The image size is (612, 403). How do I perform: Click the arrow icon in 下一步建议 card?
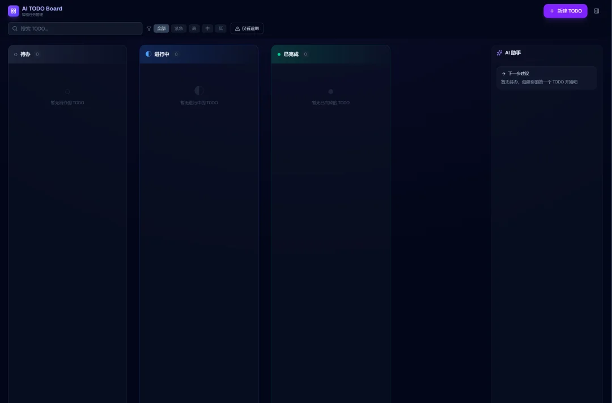click(x=504, y=73)
